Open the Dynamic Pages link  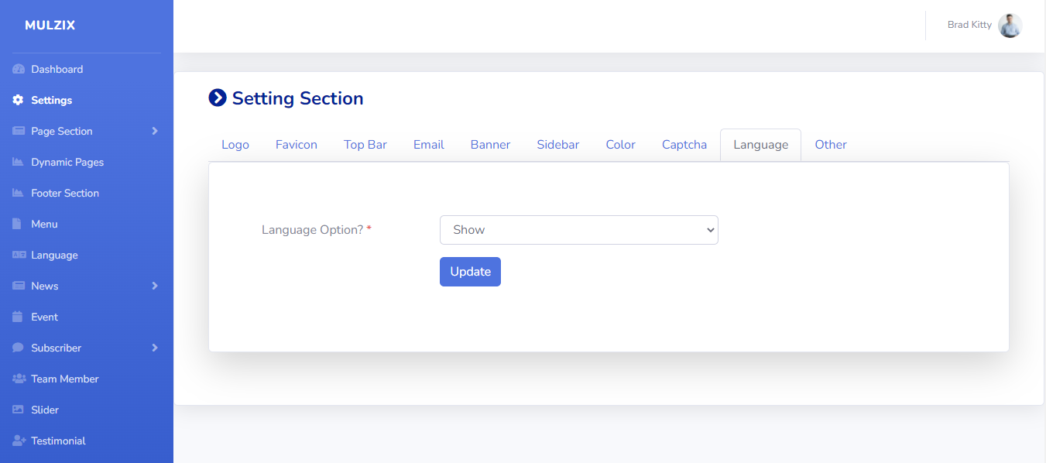coord(67,162)
